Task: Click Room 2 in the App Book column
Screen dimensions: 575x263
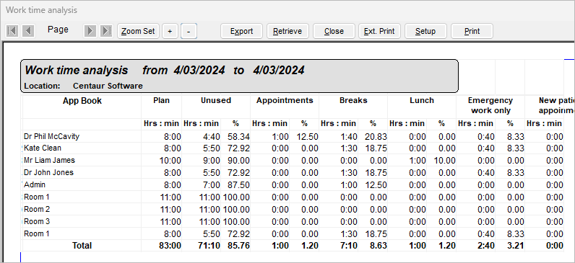Action: (x=37, y=209)
